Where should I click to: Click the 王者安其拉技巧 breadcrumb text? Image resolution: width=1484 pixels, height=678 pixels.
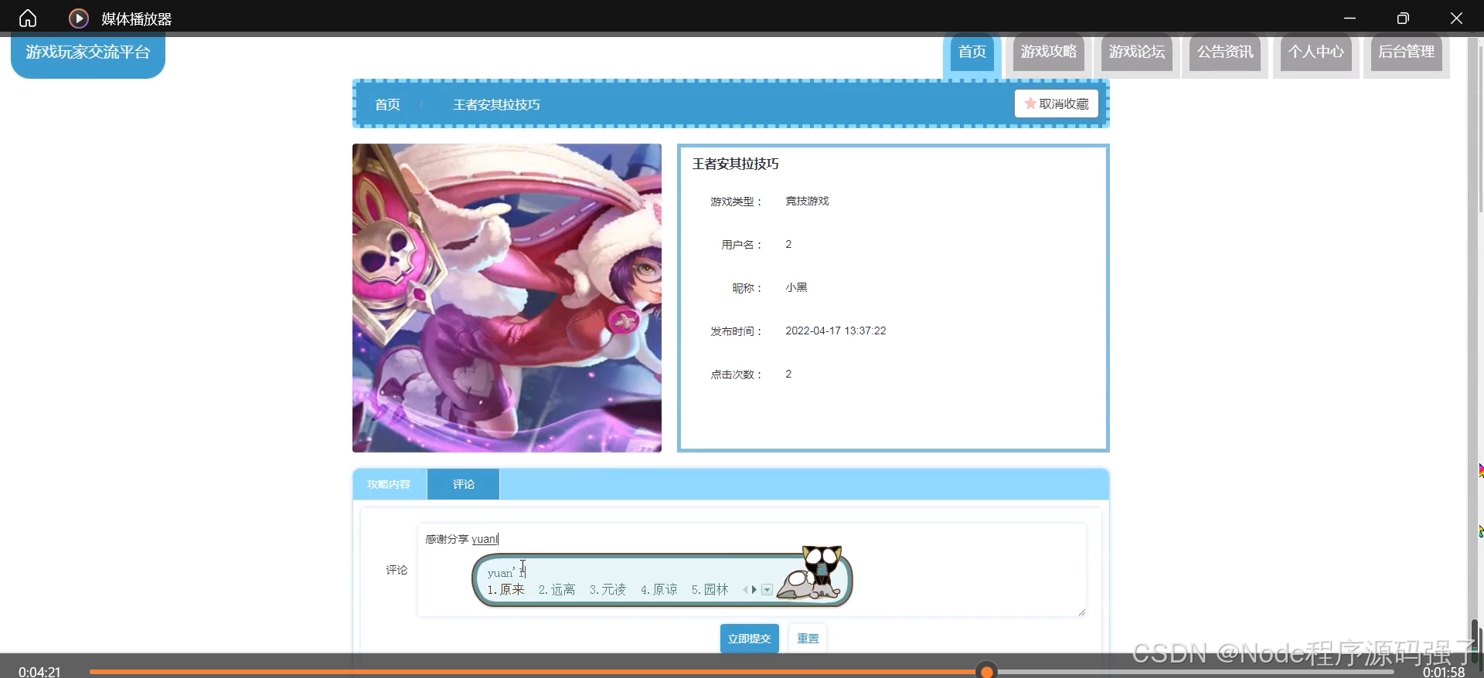tap(496, 104)
